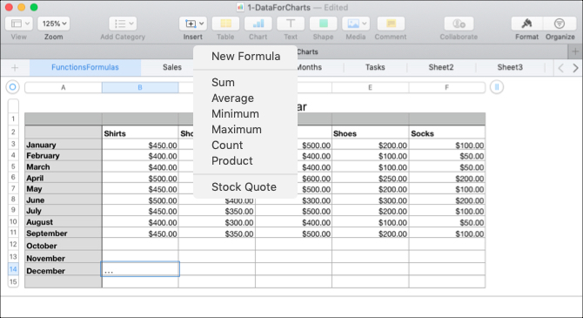The width and height of the screenshot is (583, 318).
Task: Expand the Insert dropdown arrow
Action: [202, 24]
